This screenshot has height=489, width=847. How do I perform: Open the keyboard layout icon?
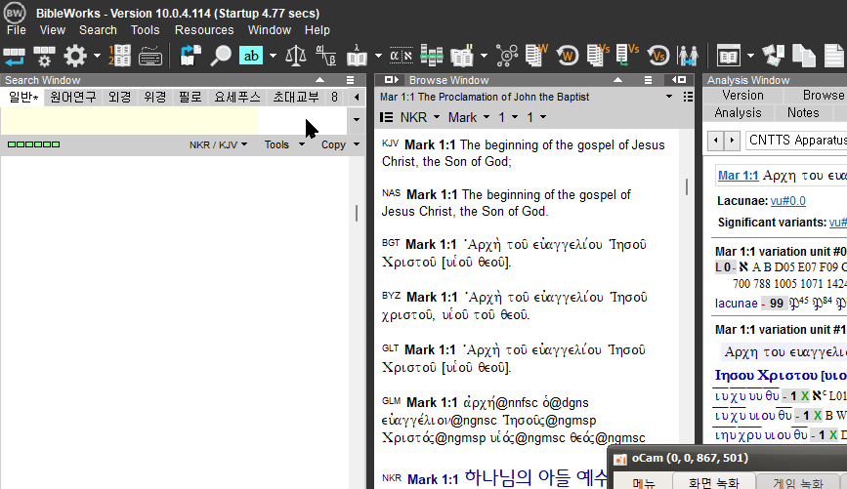[150, 56]
